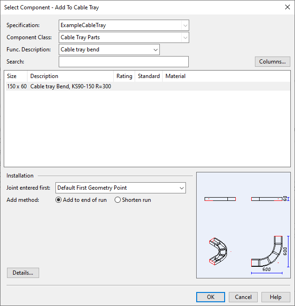This screenshot has height=306, width=295.
Task: Sort list by Description column header
Action: click(70, 76)
